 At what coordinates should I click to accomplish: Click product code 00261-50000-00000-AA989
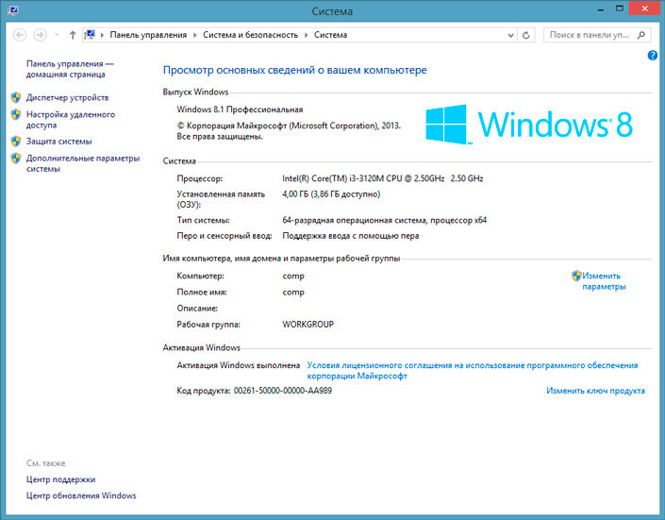click(x=283, y=391)
